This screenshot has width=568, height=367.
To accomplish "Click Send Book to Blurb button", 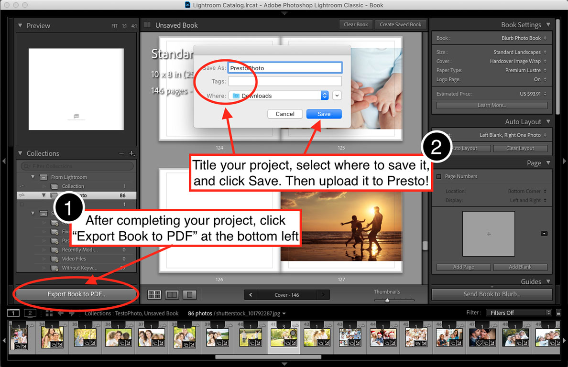I will pyautogui.click(x=492, y=294).
